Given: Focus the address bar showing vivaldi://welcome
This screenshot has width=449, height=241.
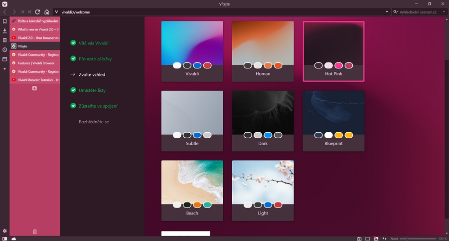Looking at the screenshot, I should coord(222,12).
